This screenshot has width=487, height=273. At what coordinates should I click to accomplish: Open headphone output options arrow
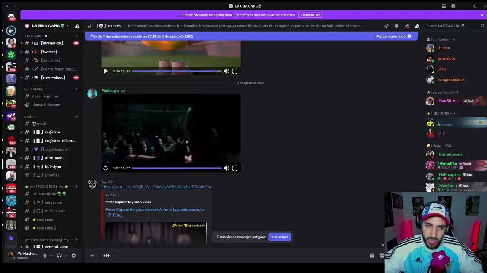click(65, 256)
